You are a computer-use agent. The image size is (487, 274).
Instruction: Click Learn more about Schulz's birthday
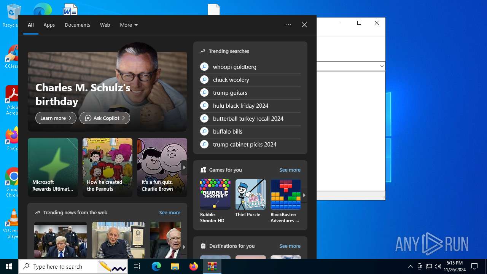click(56, 118)
